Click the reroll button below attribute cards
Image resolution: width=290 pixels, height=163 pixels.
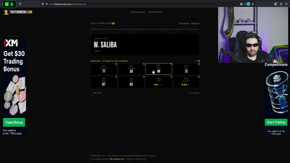point(98,93)
